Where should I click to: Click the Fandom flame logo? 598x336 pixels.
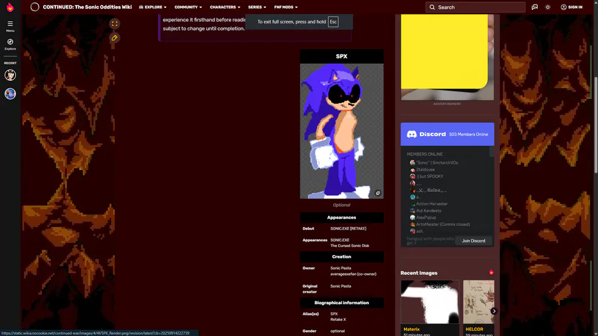[10, 7]
